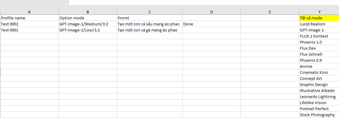Select cell with 'GPT-Image-1/Medium/3:2'
Image resolution: width=339 pixels, height=118 pixels.
[87, 24]
